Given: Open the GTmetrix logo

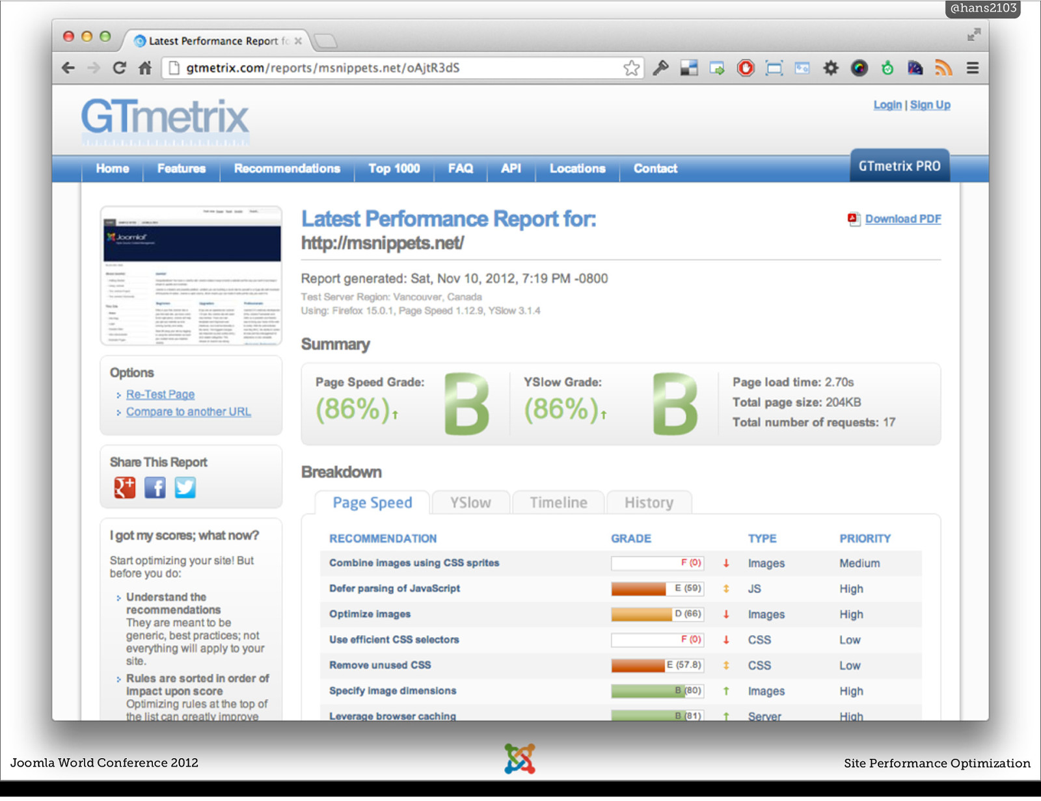Looking at the screenshot, I should click(165, 121).
